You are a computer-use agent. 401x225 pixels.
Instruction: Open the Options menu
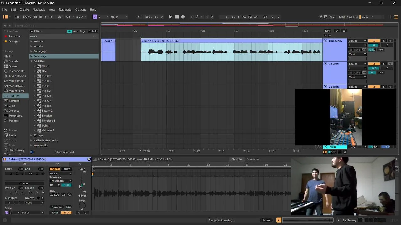81,9
